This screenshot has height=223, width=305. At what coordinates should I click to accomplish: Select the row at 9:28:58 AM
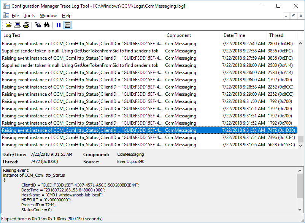pyautogui.click(x=149, y=87)
